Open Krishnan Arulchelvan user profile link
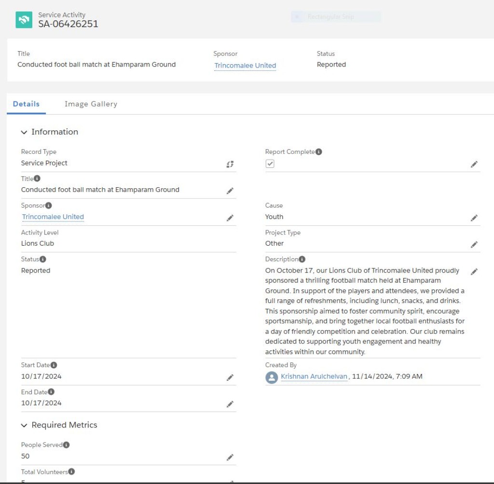The width and height of the screenshot is (494, 484). click(x=314, y=376)
